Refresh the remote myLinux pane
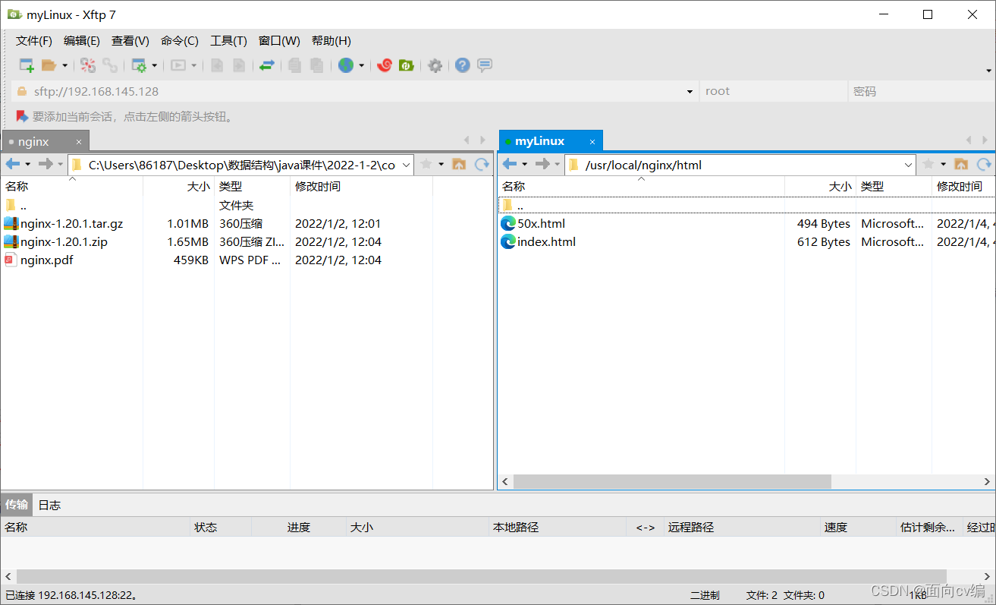 tap(984, 164)
